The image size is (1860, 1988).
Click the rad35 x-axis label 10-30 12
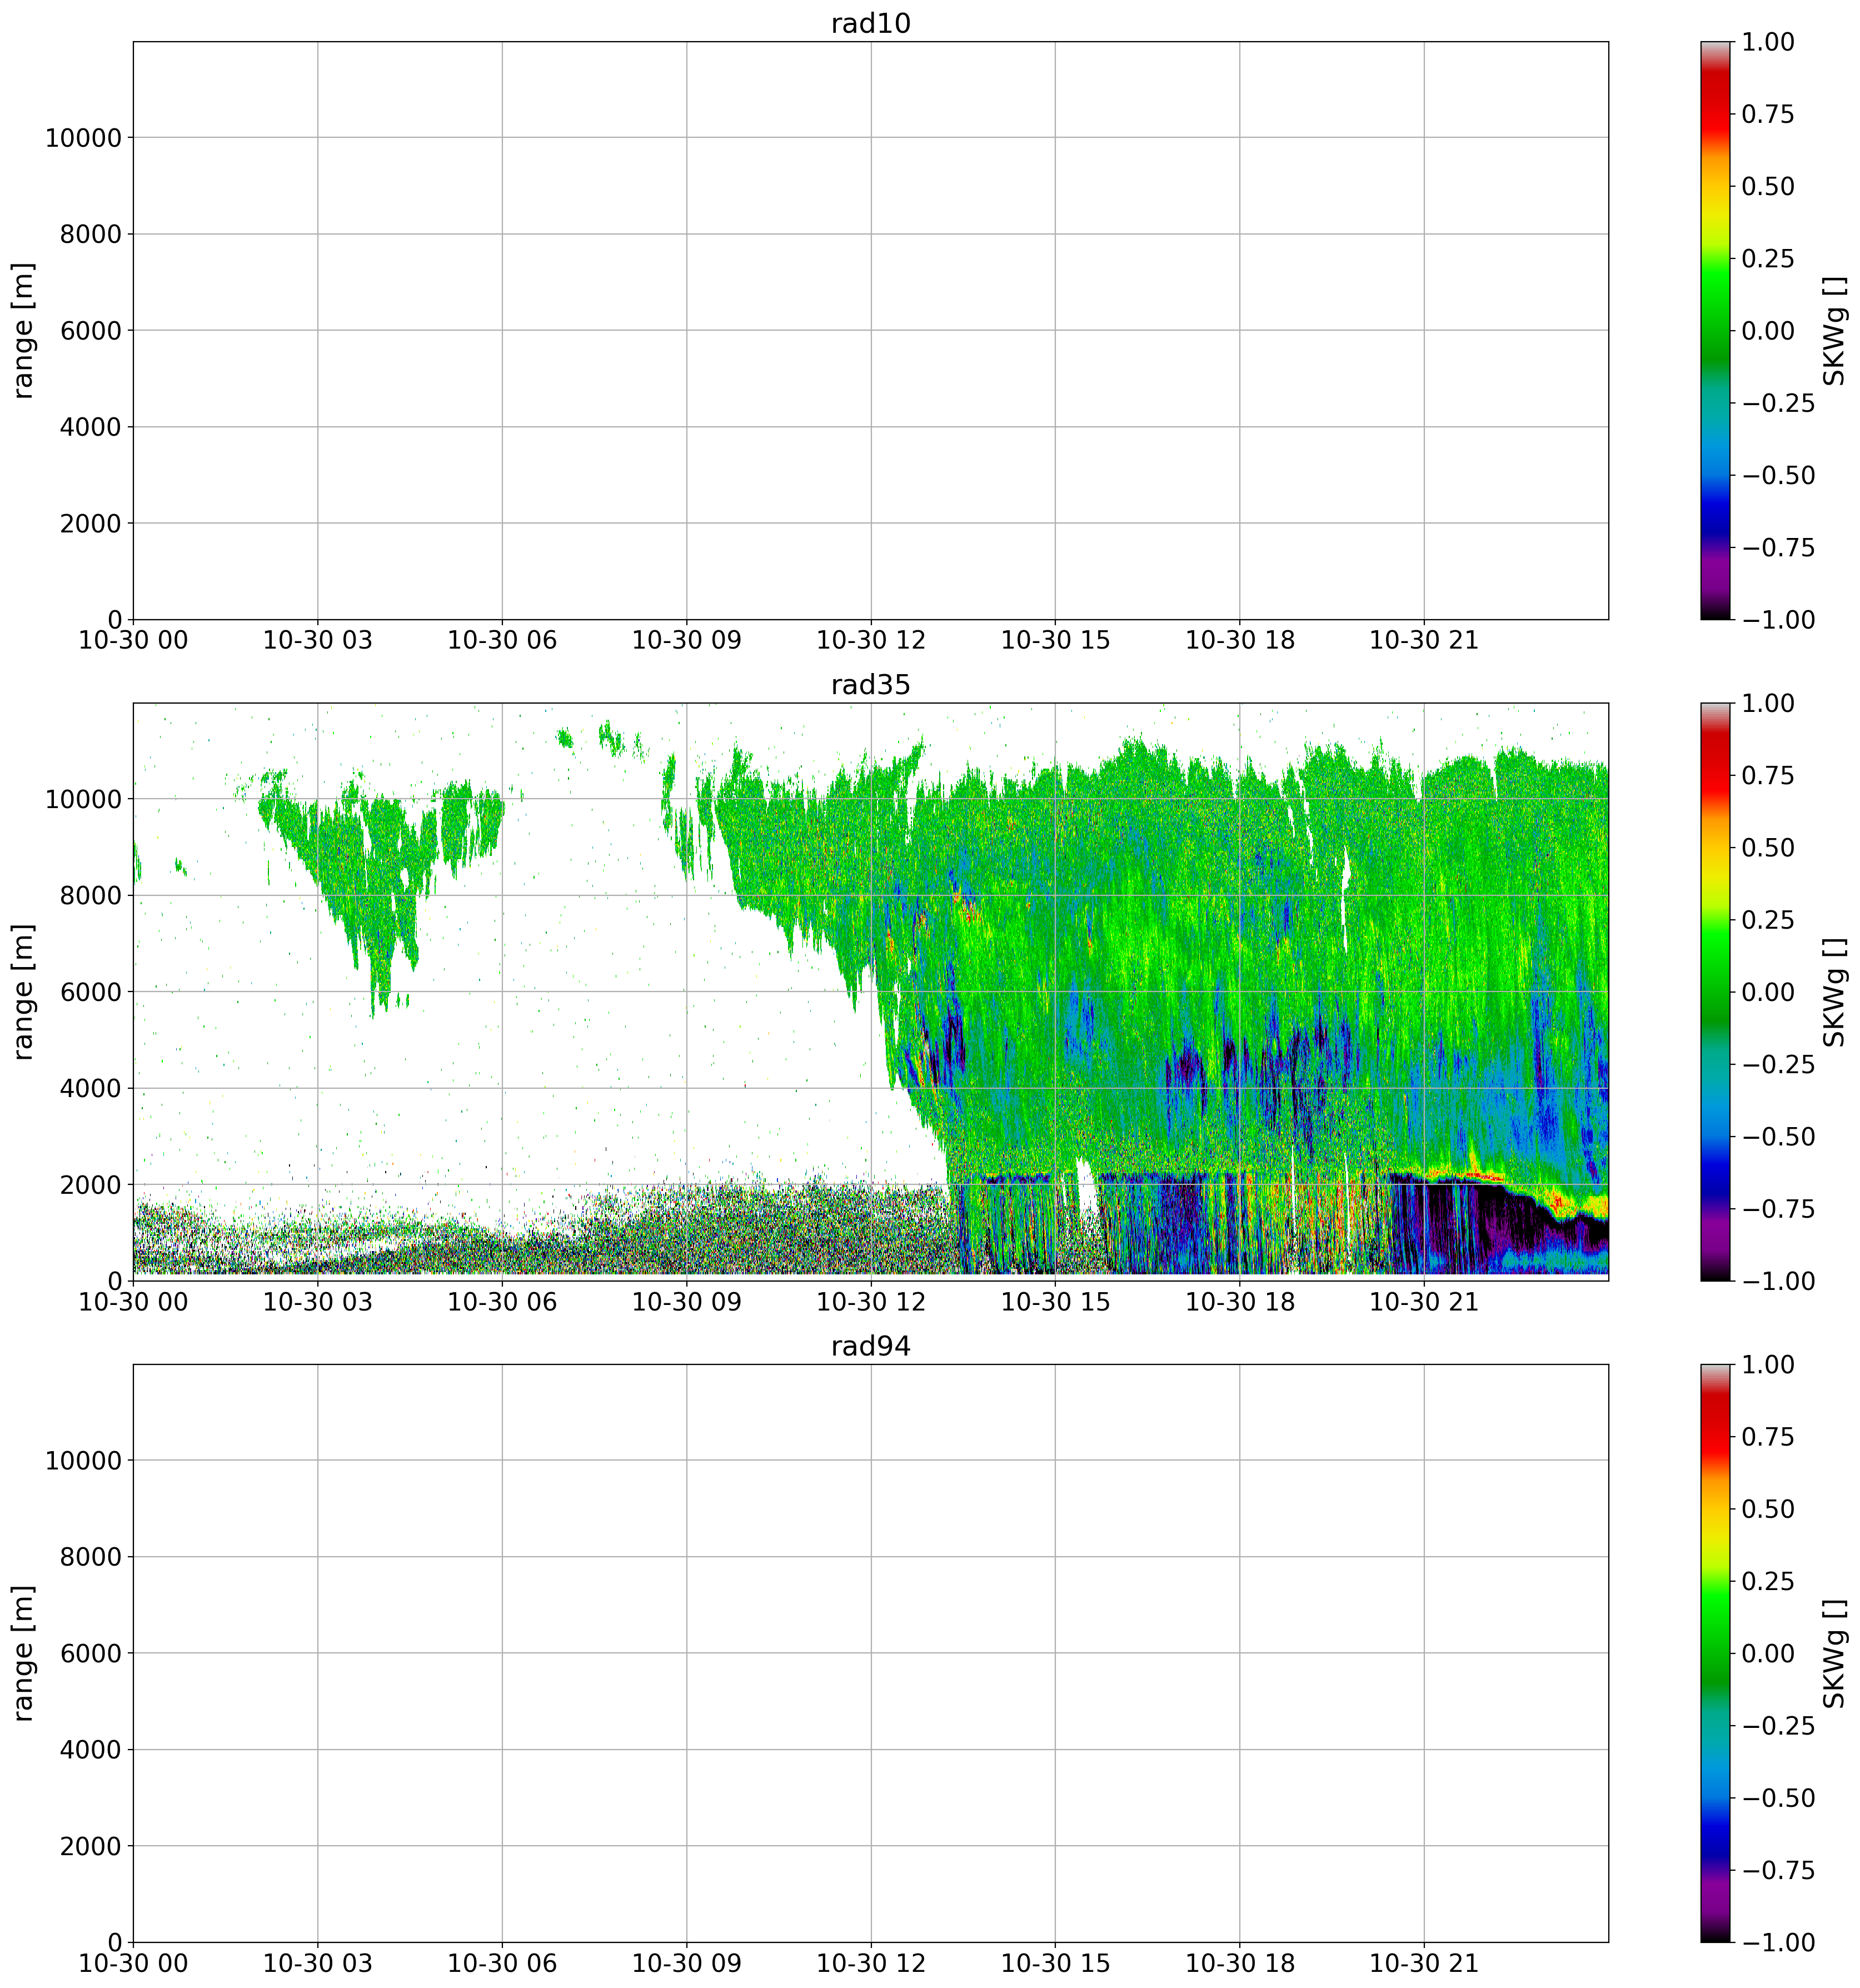coord(870,1302)
